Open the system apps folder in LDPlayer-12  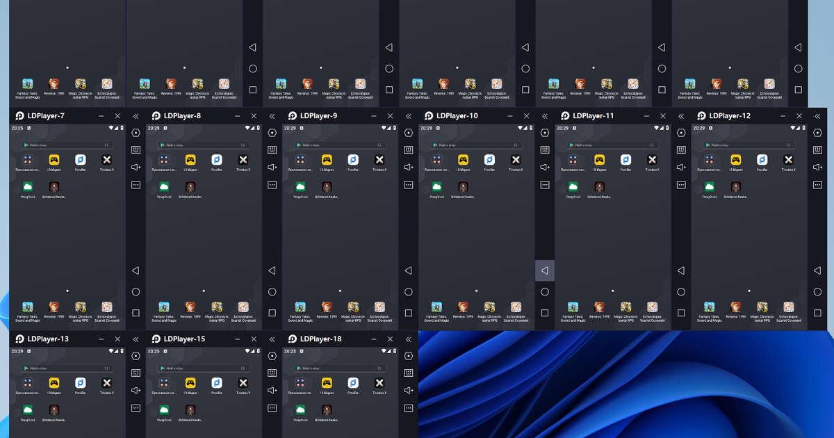tap(709, 160)
